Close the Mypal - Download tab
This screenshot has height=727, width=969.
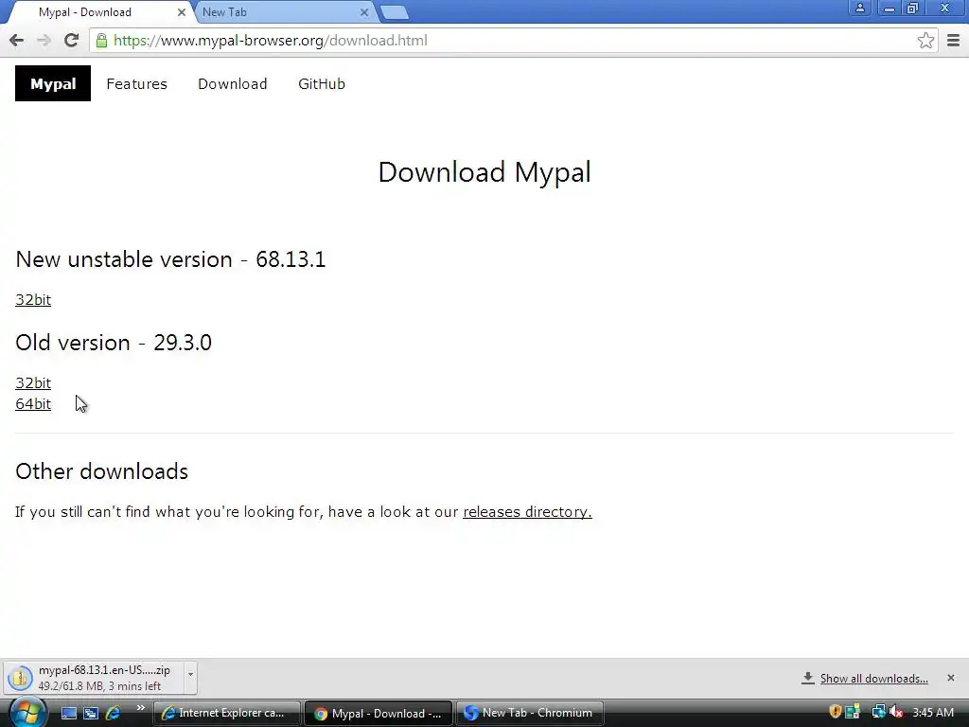(181, 12)
